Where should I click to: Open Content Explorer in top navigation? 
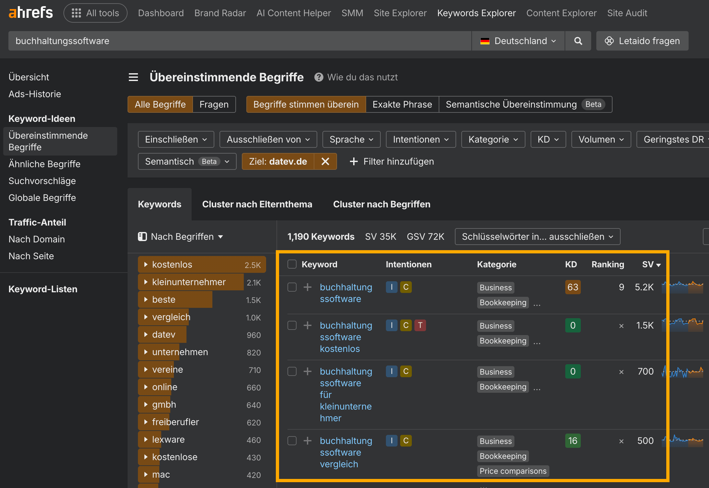(x=561, y=13)
